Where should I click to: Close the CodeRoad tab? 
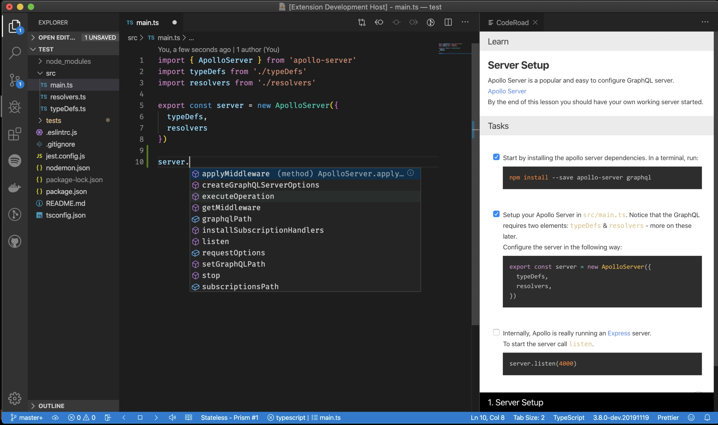pos(535,22)
